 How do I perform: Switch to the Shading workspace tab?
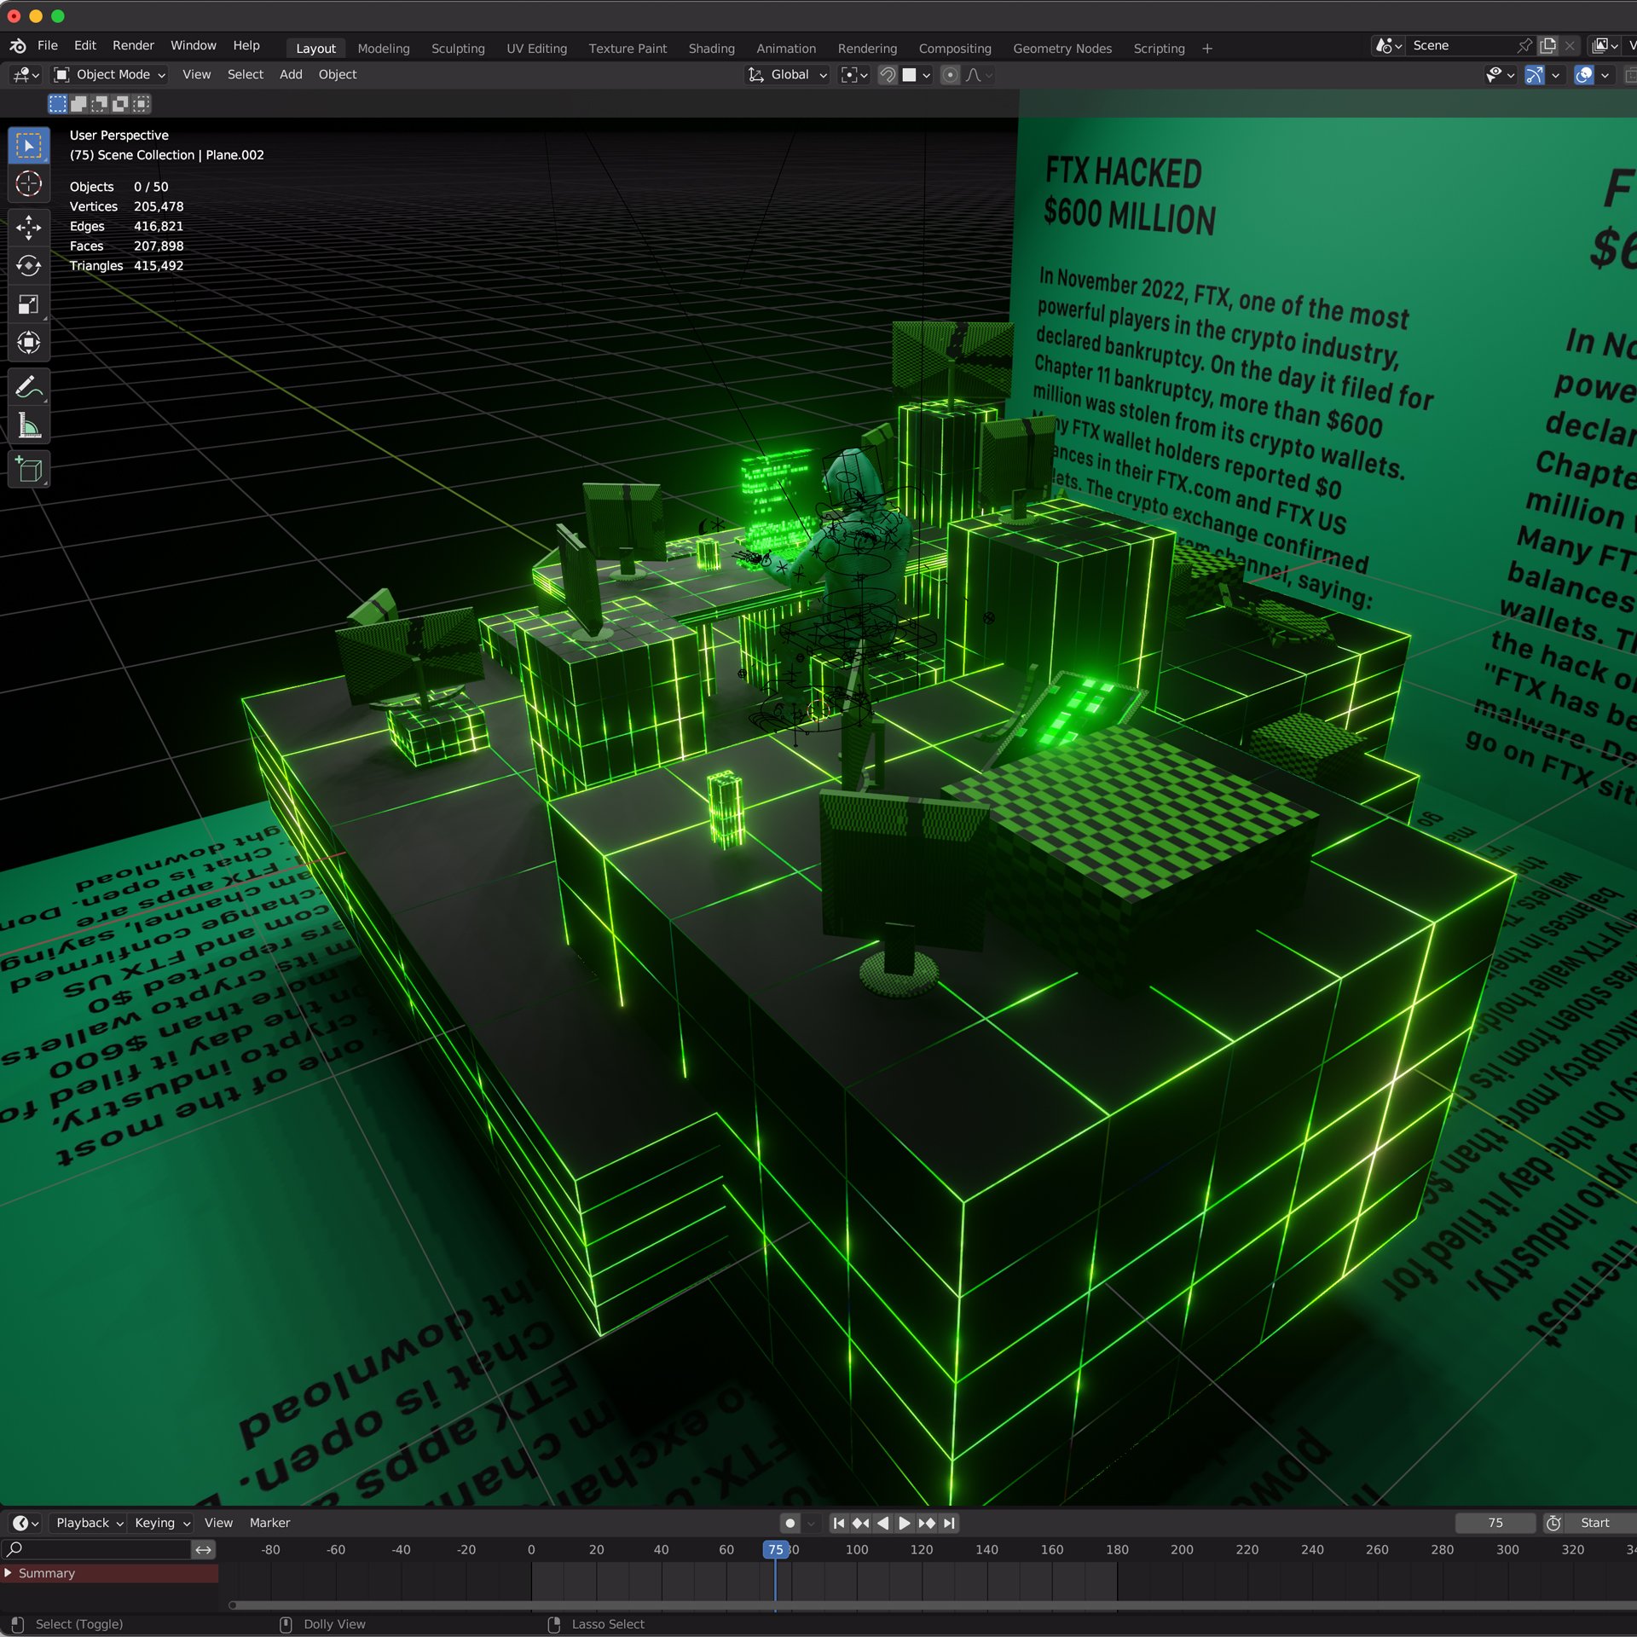click(712, 49)
